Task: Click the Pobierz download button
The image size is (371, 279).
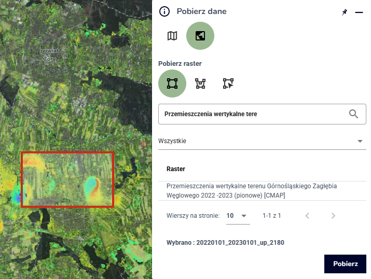Action: (345, 263)
